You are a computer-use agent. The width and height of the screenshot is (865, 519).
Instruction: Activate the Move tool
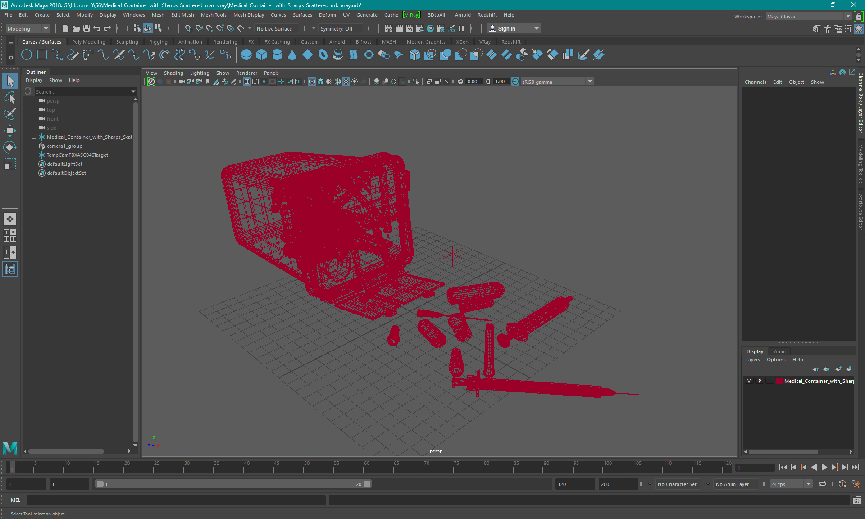tap(10, 131)
